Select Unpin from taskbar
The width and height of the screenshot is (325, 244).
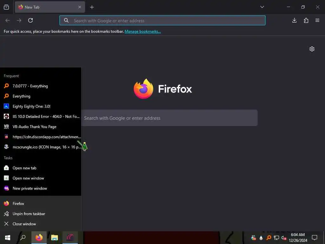pos(41,214)
